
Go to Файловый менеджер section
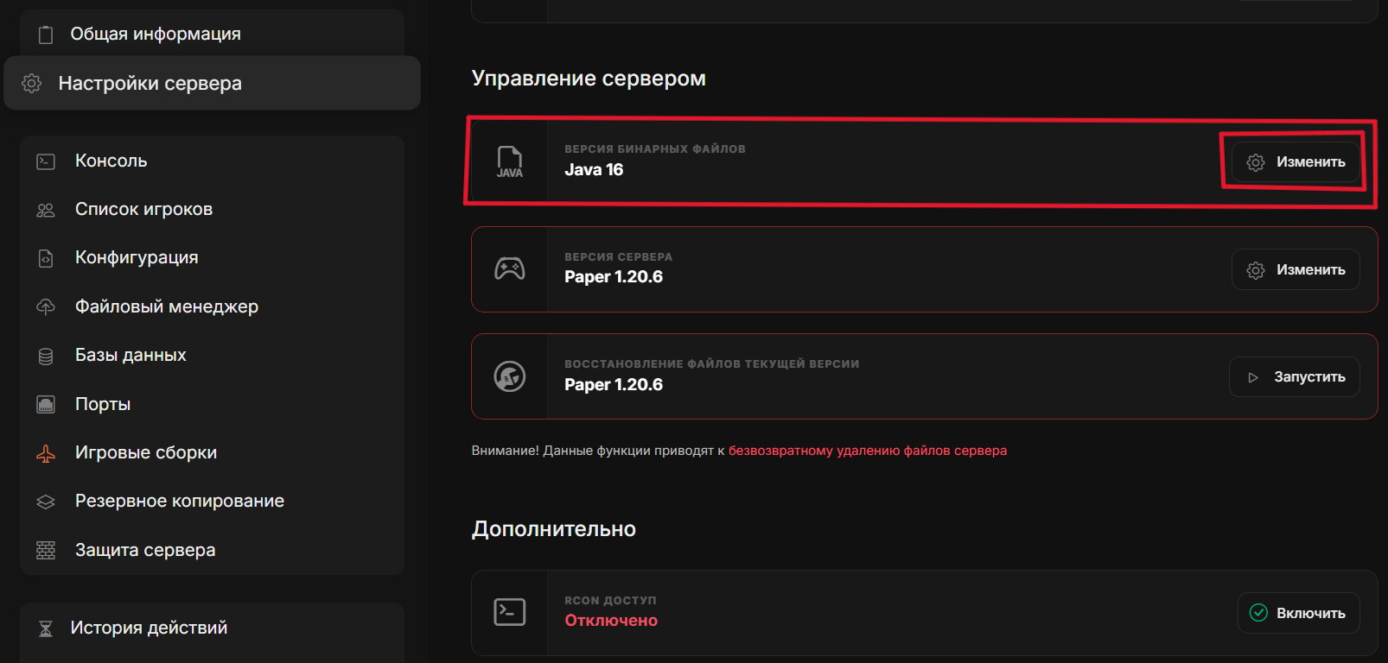click(x=166, y=306)
